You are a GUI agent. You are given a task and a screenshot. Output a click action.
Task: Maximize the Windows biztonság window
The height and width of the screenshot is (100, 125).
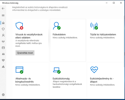[x=114, y=3]
